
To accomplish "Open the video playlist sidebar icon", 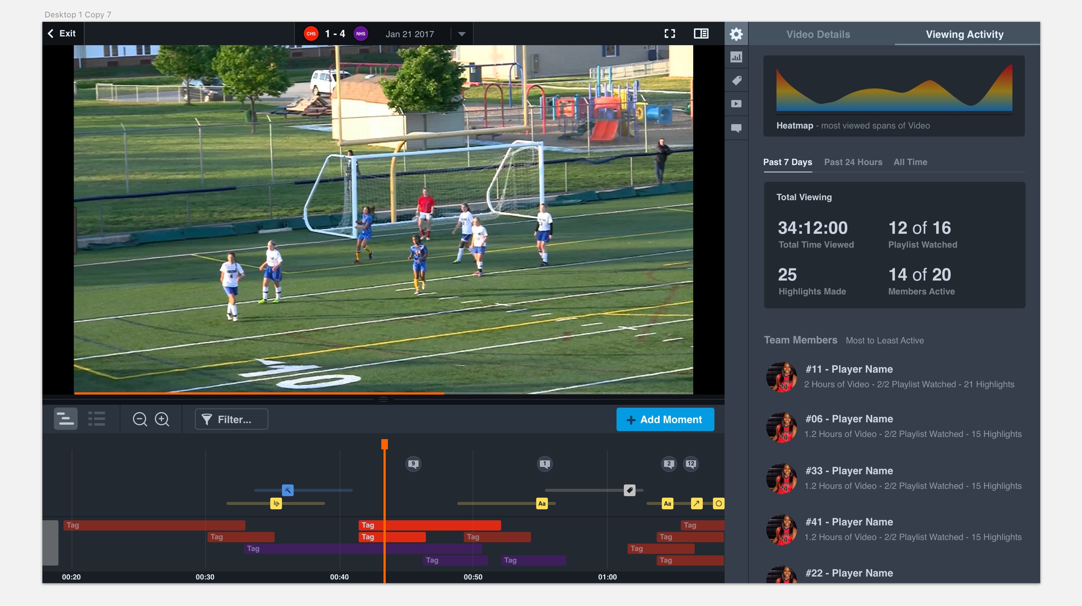I will 736,104.
